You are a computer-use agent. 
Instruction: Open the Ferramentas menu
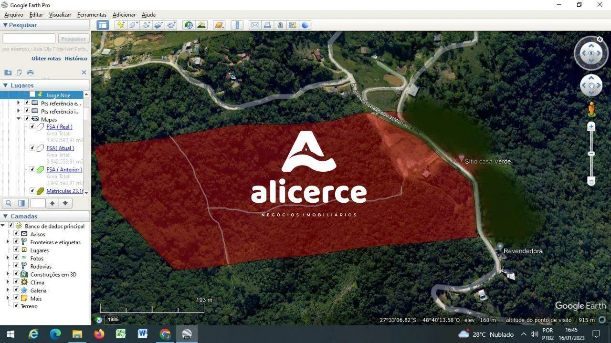(92, 15)
